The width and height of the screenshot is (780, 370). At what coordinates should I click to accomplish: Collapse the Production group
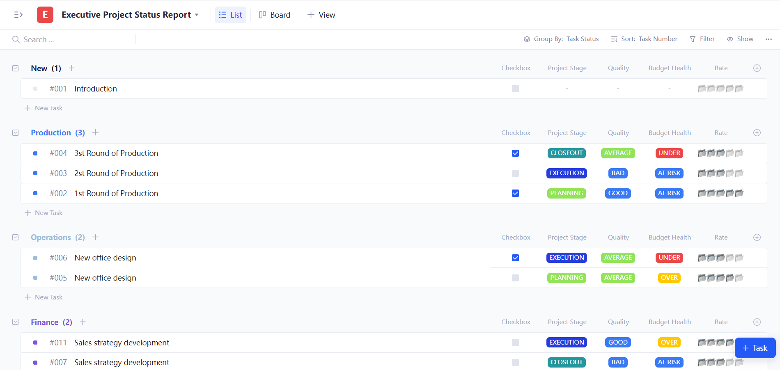coord(16,133)
